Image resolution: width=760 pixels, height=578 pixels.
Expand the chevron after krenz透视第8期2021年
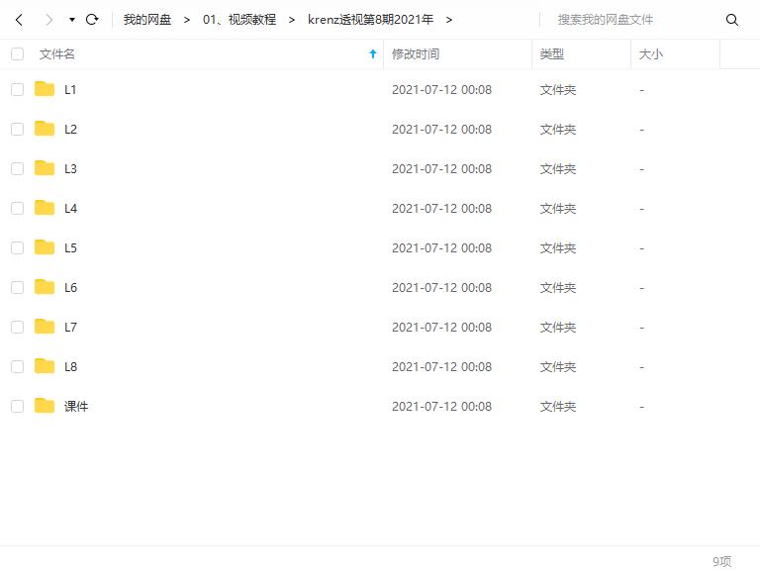(x=449, y=20)
